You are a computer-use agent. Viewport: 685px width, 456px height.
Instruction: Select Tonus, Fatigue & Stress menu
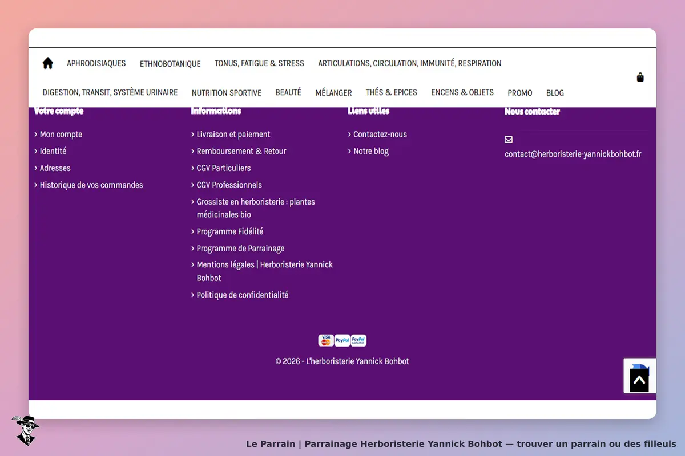259,63
